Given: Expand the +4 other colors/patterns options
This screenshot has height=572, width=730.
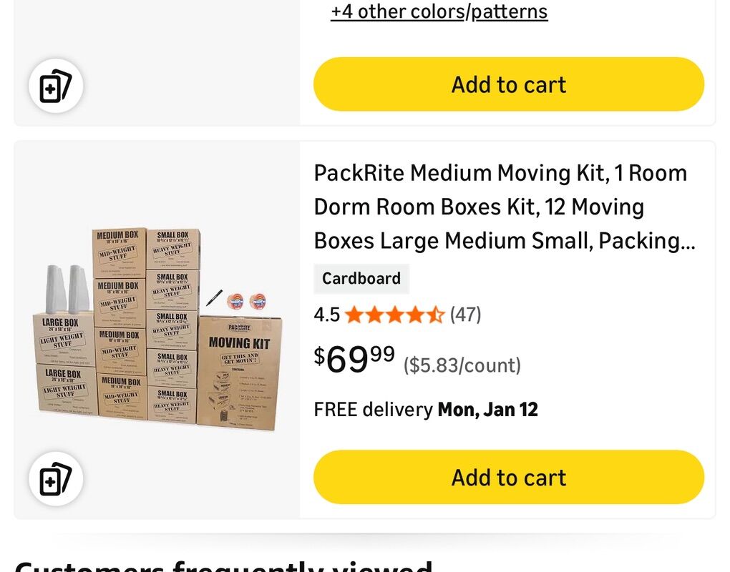Looking at the screenshot, I should coord(439,11).
